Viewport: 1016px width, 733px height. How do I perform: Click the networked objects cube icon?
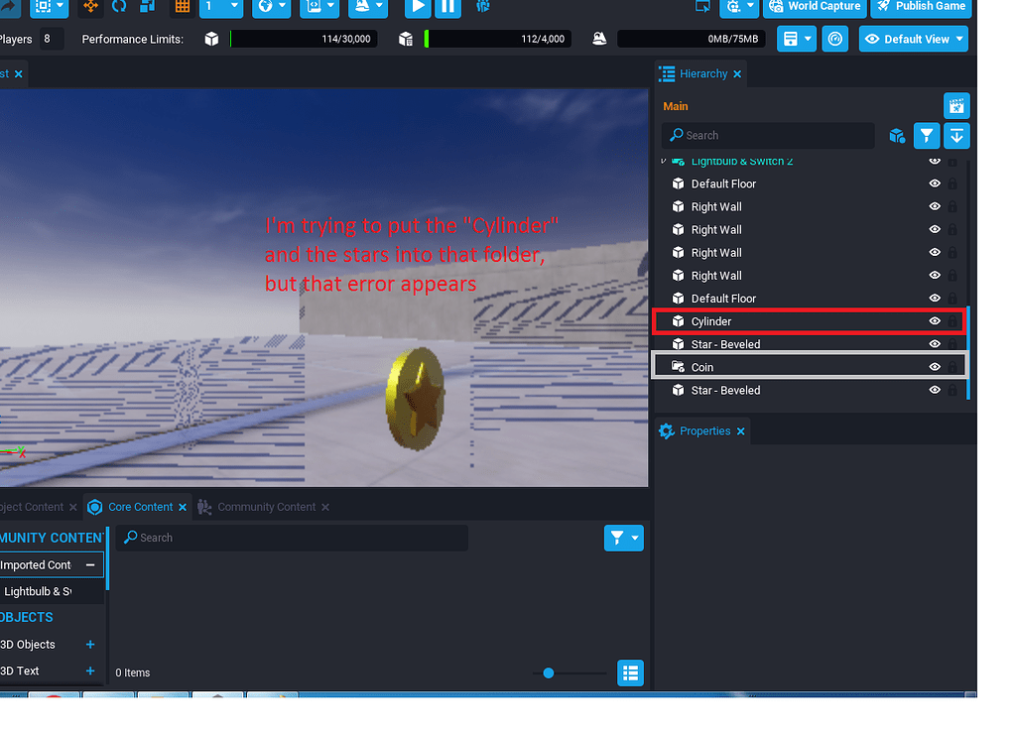(406, 39)
